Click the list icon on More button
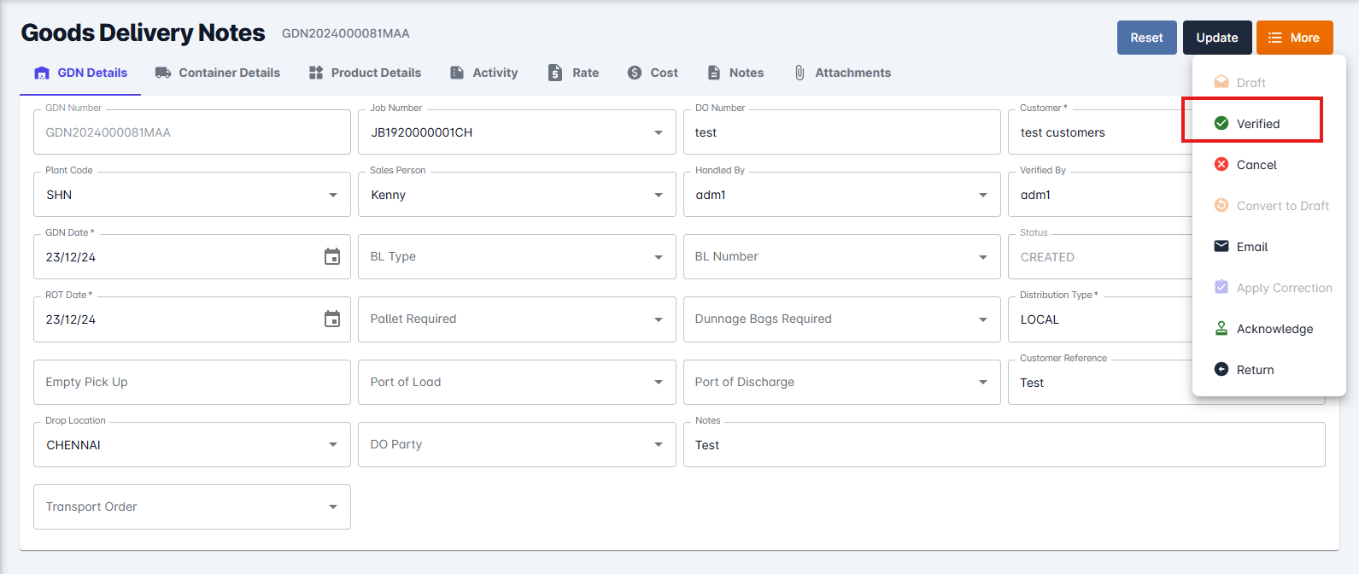Screen dimensions: 1359x574 click(1275, 38)
